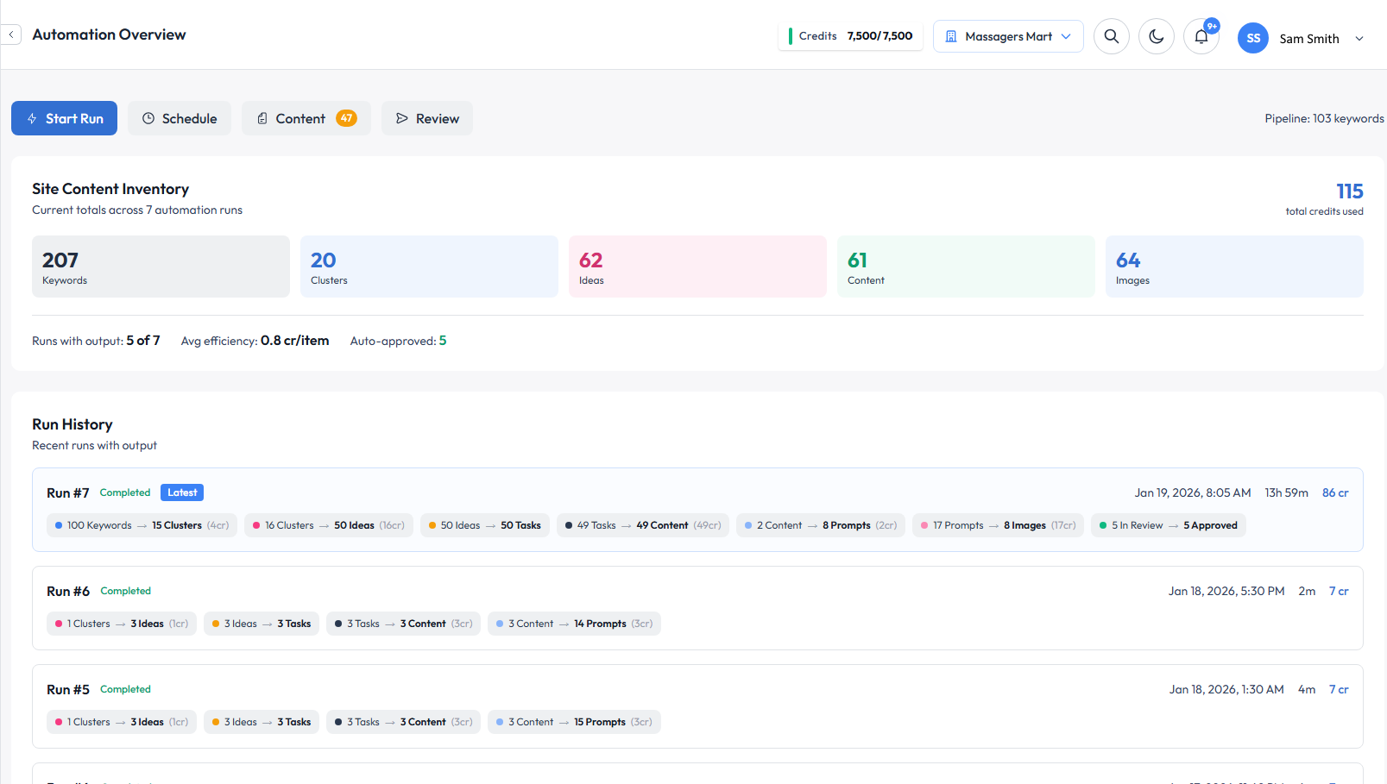Click the play icon on Review
Viewport: 1387px width, 784px height.
[x=402, y=118]
